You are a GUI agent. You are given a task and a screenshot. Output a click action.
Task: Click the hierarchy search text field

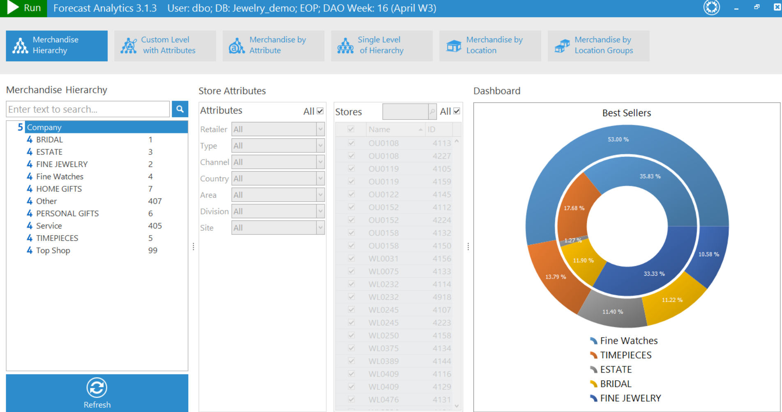88,109
